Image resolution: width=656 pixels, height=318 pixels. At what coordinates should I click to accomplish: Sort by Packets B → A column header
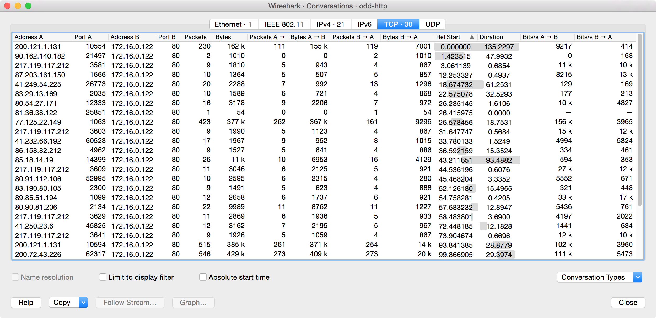(x=355, y=37)
